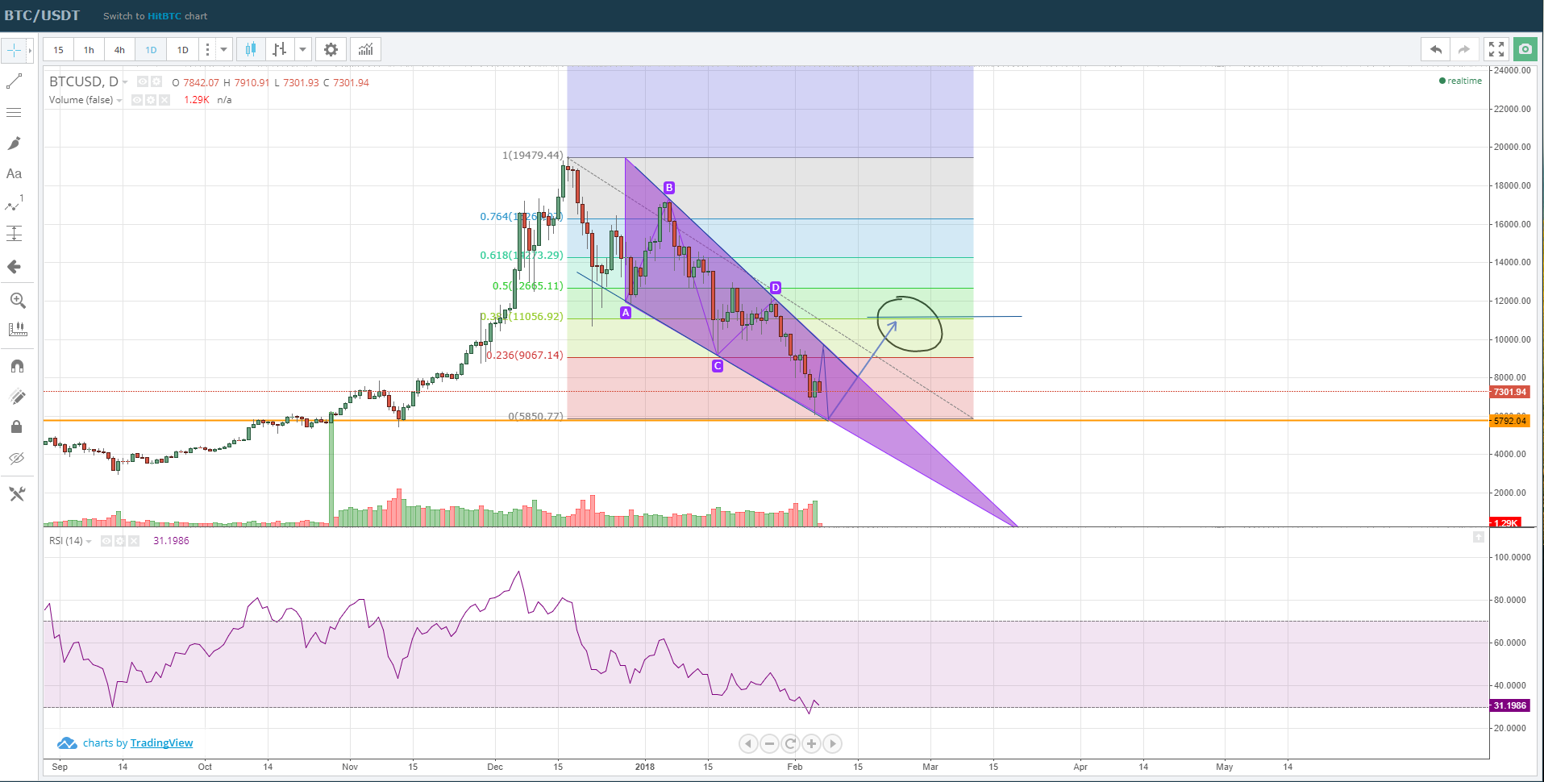Toggle stay in drawing mode
Viewport: 1544px width, 782px height.
click(17, 397)
